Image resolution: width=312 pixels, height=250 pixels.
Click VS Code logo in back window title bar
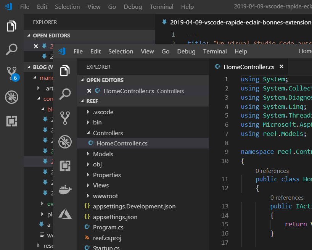[x=8, y=6]
